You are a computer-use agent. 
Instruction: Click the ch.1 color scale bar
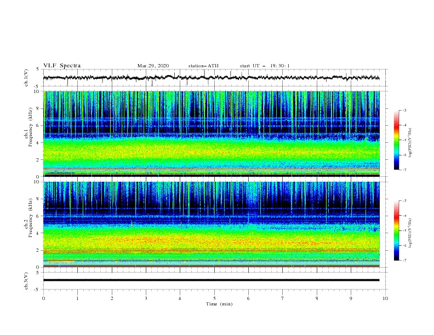pyautogui.click(x=396, y=140)
